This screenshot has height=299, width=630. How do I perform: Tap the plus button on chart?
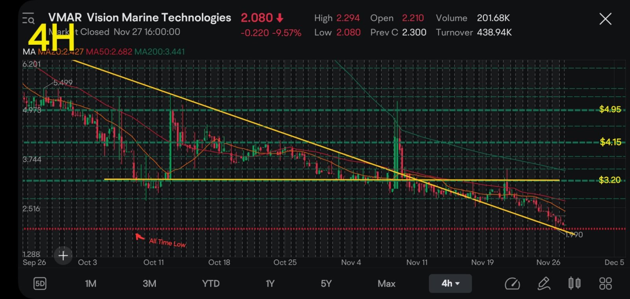click(63, 256)
